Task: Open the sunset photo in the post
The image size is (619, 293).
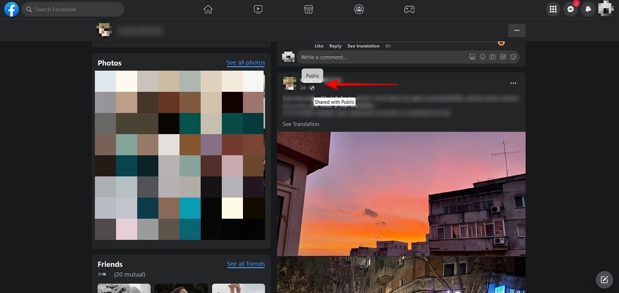Action: tap(401, 193)
